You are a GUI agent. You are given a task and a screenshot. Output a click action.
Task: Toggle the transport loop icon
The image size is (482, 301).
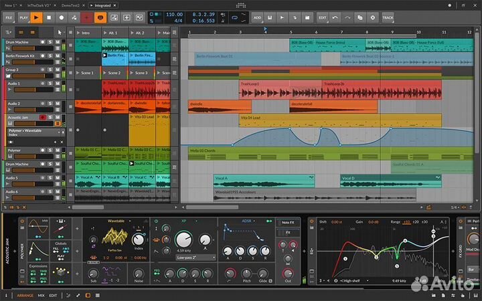pos(234,17)
